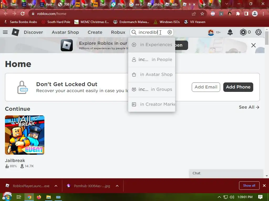
Task: Open the Roblox hamburger navigation menu
Action: [x=5, y=32]
